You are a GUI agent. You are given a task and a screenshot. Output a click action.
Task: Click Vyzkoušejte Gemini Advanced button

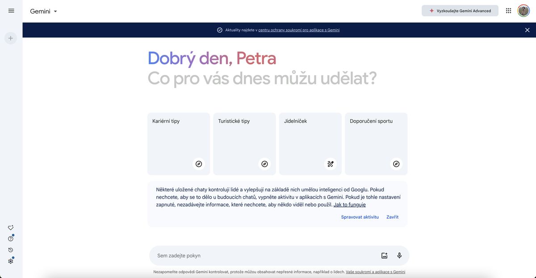460,11
